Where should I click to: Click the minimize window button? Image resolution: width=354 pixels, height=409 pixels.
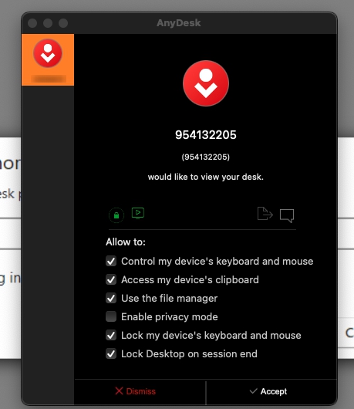coord(48,23)
